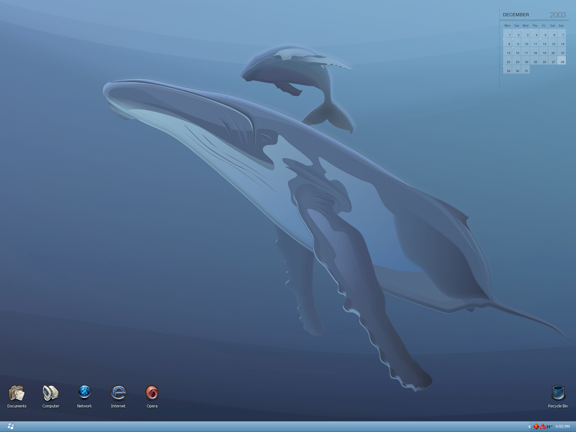Image resolution: width=576 pixels, height=432 pixels.
Task: Click the 9:55 PM taskbar clock
Action: click(x=562, y=427)
